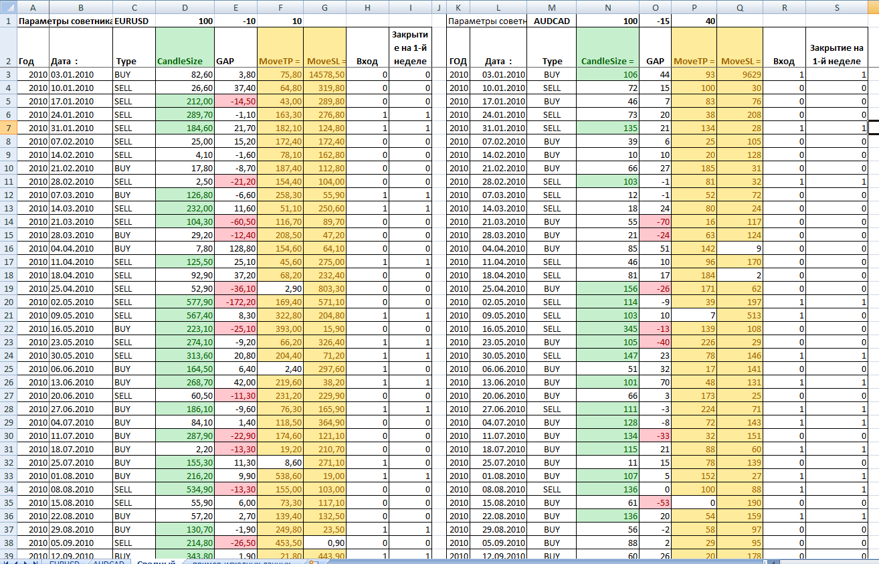Select cell with value 513

tap(740, 315)
